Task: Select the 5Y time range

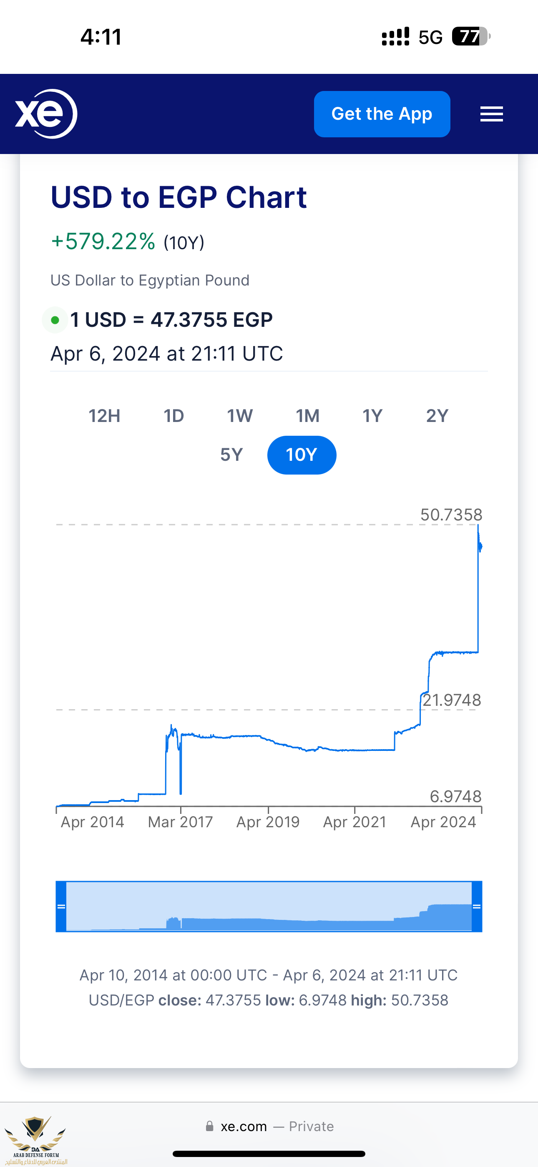Action: (231, 455)
